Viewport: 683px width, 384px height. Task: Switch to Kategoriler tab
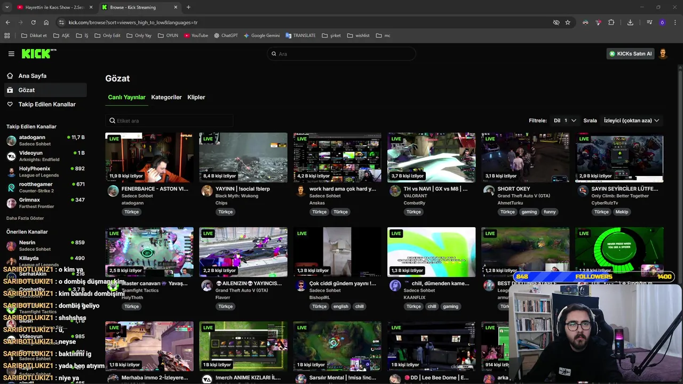tap(166, 97)
